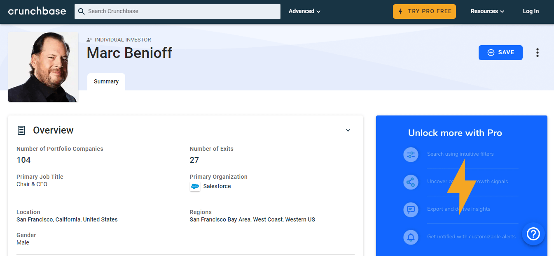The height and width of the screenshot is (256, 554).
Task: Click the export insights chat icon
Action: click(411, 210)
